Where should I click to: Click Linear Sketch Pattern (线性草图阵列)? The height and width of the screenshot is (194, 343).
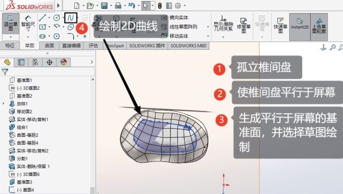tap(179, 27)
